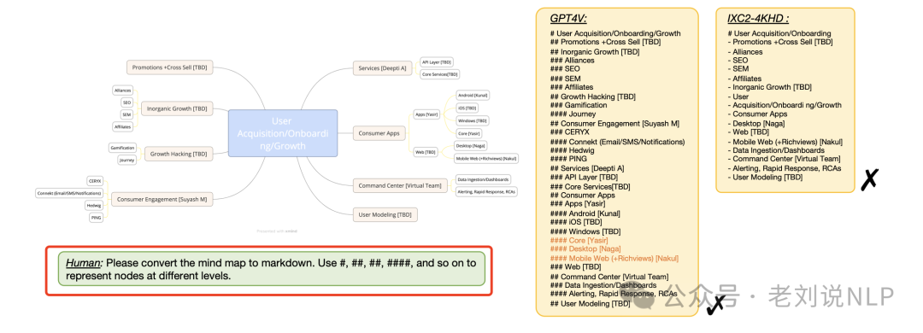Select '#### Android [Kunal]' in GPT4V output
The width and height of the screenshot is (923, 333).
click(585, 213)
